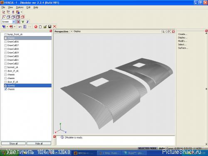This screenshot has height=156, width=208.
Task: Toggle the green Y axis button
Action: (x=23, y=22)
